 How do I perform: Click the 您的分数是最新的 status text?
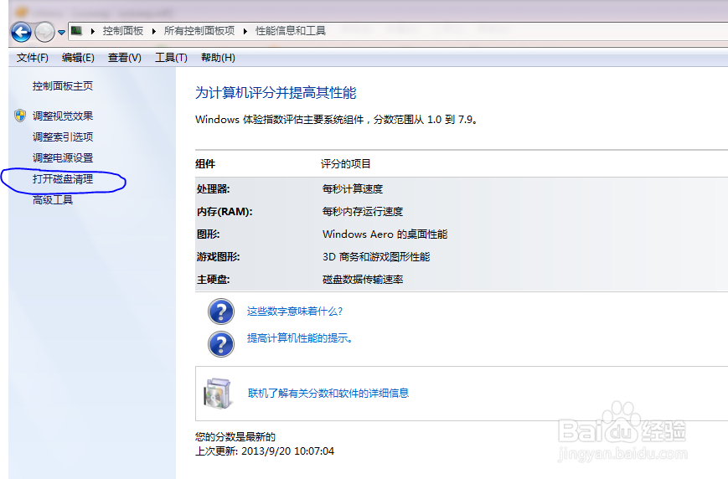click(x=235, y=437)
